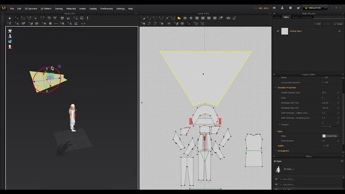Image resolution: width=345 pixels, height=194 pixels.
Task: Open the Preferences menu
Action: point(107,9)
